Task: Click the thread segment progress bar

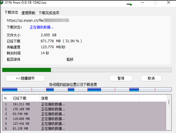Action: click(x=87, y=89)
